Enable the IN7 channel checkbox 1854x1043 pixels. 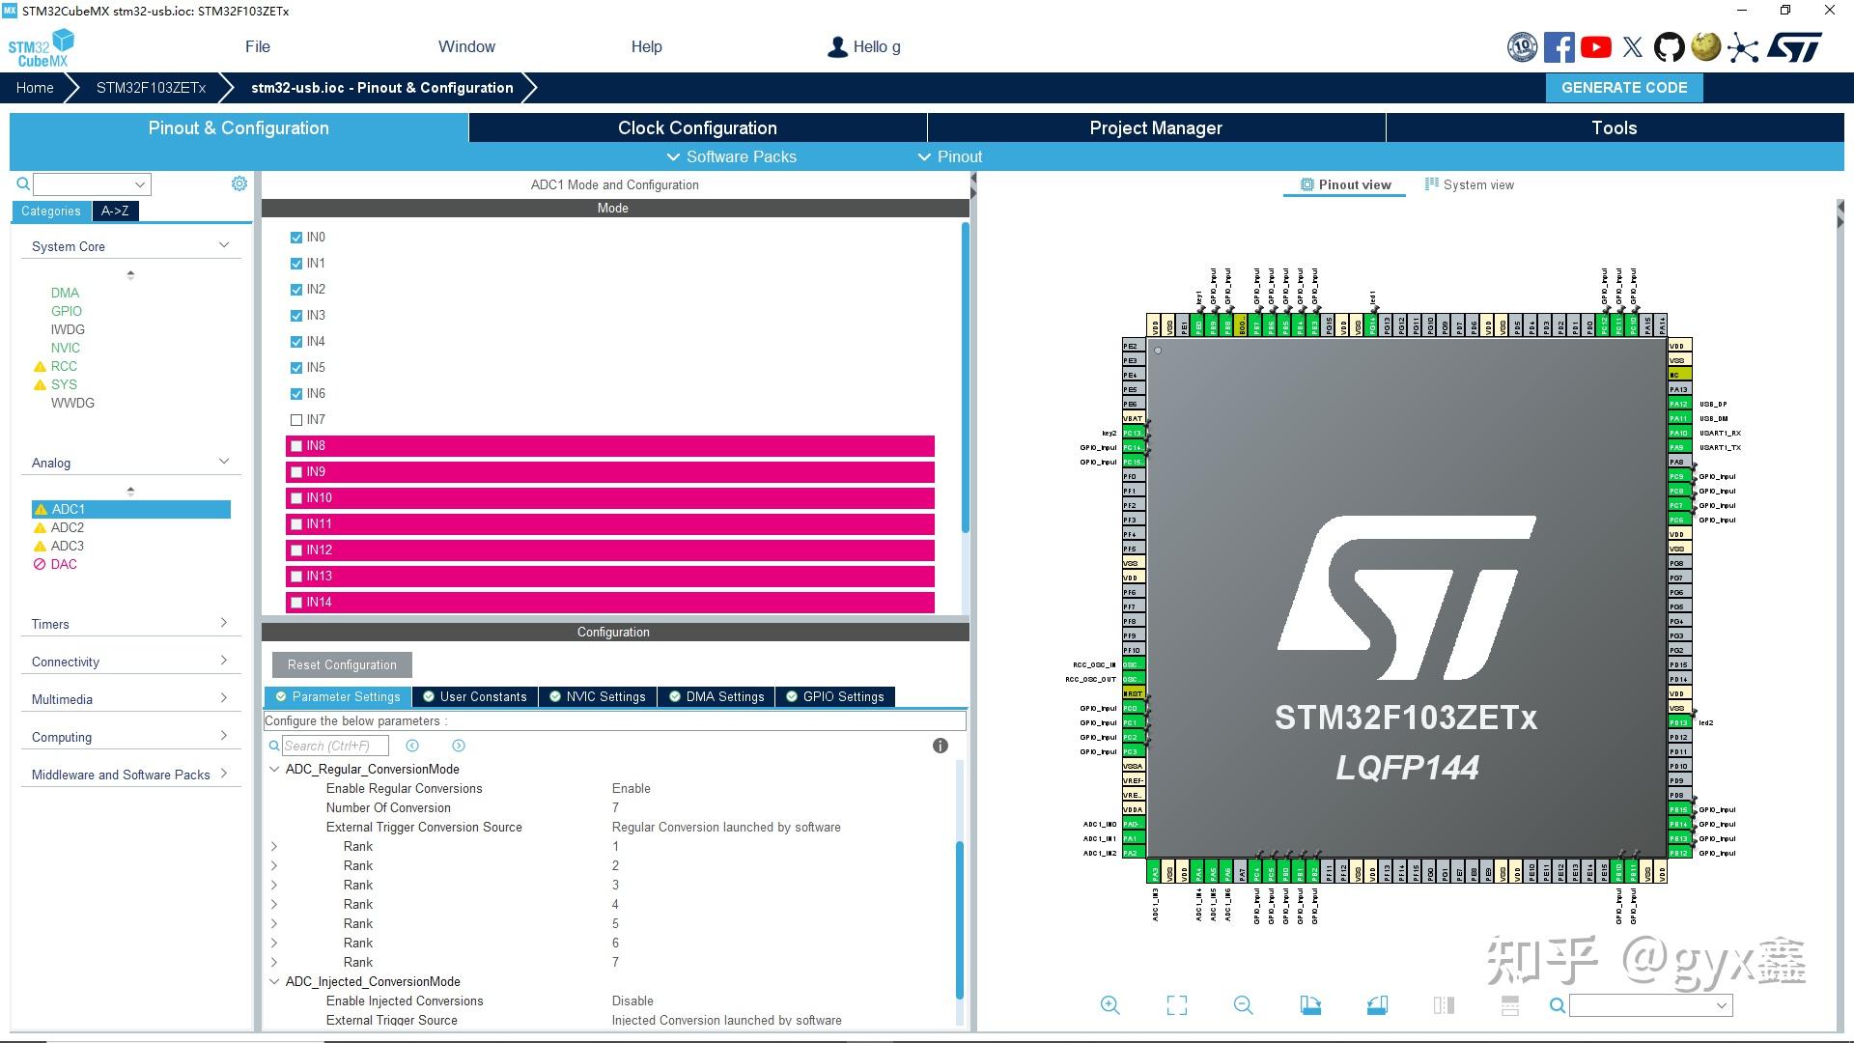coord(296,420)
